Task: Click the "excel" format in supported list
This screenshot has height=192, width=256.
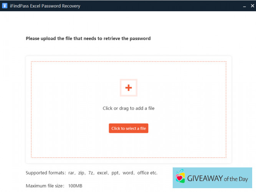Action: (103, 173)
